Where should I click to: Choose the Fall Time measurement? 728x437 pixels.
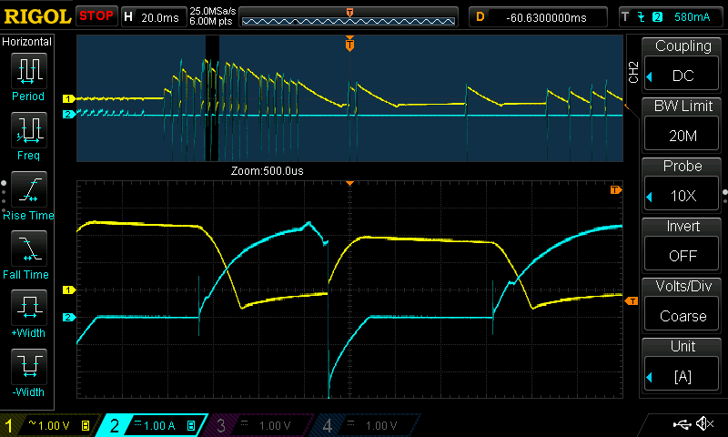pyautogui.click(x=27, y=253)
